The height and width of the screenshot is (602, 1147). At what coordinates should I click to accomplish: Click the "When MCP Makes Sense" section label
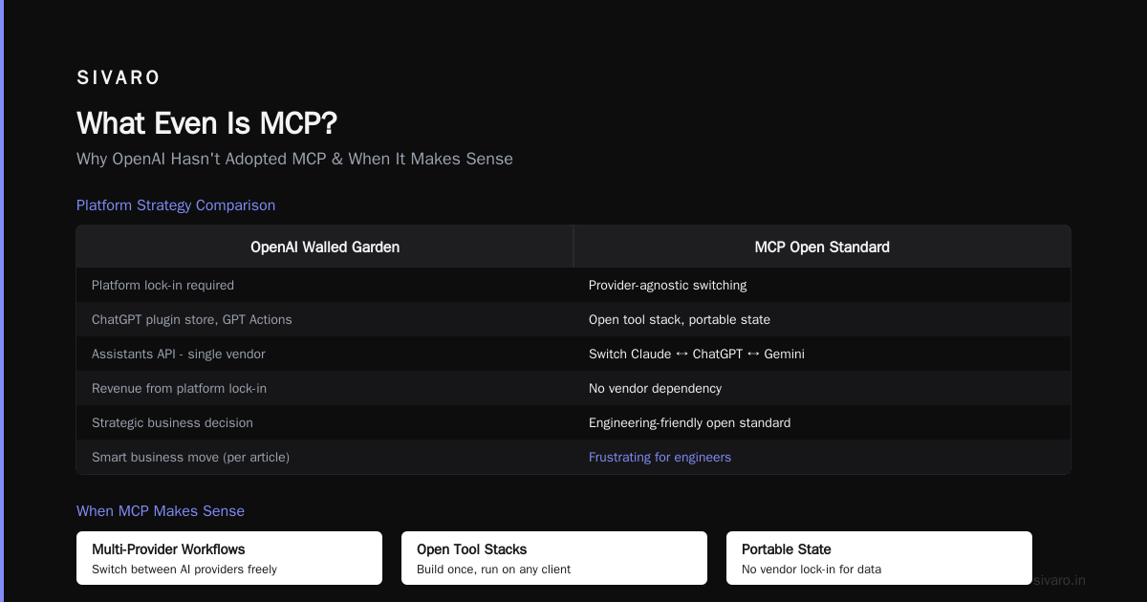point(161,511)
